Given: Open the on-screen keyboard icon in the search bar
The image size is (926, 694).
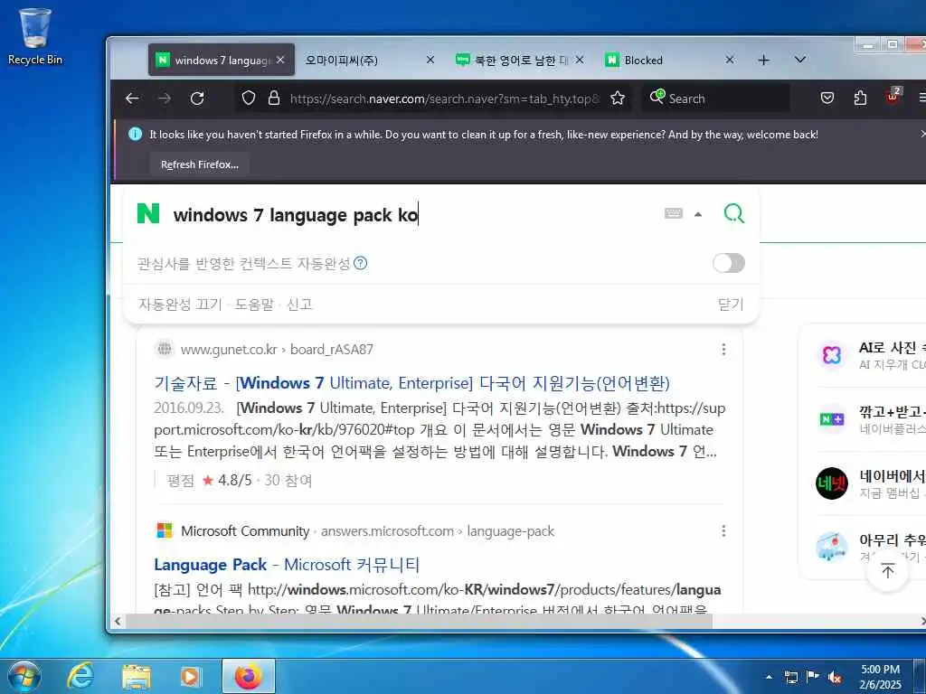Looking at the screenshot, I should point(673,213).
